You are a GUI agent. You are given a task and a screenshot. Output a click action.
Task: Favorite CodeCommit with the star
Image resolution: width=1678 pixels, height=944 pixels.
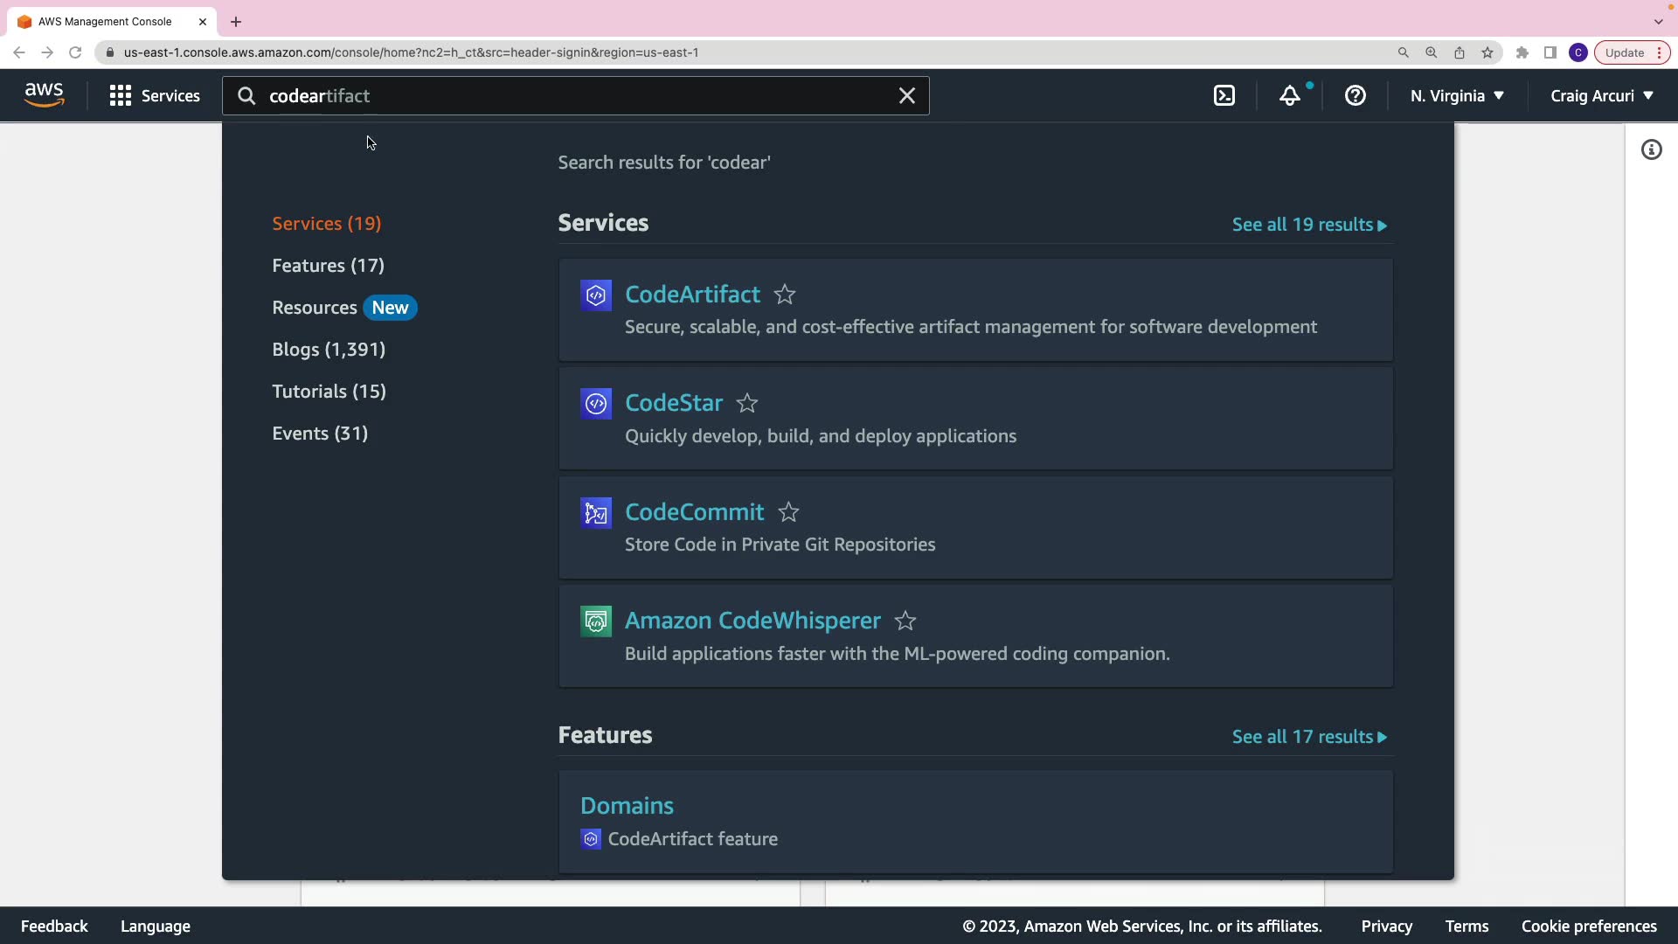(788, 513)
